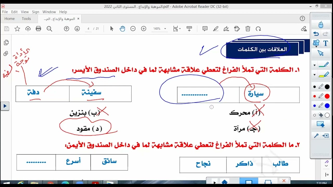Go to previous page arrow
333x187 pixels.
click(x=67, y=29)
